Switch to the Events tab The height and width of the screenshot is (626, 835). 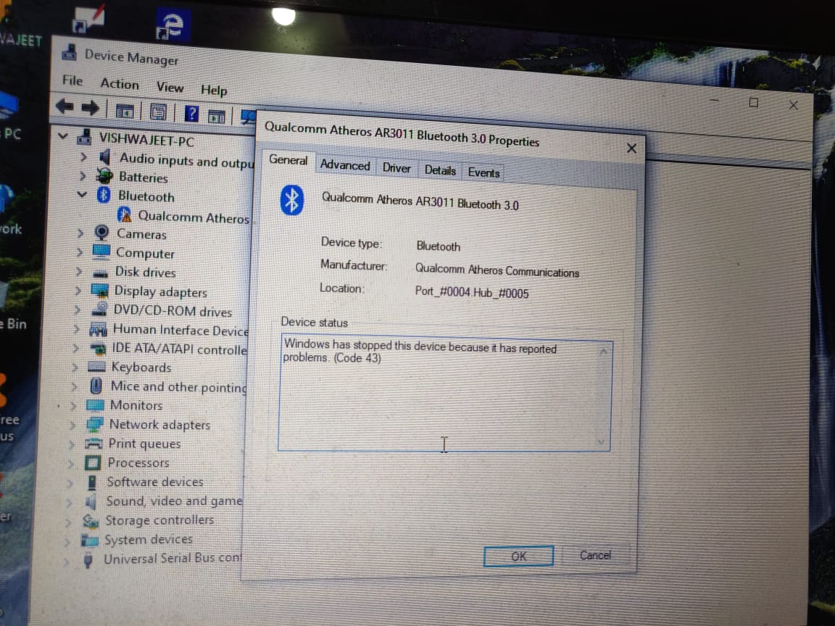(x=483, y=172)
